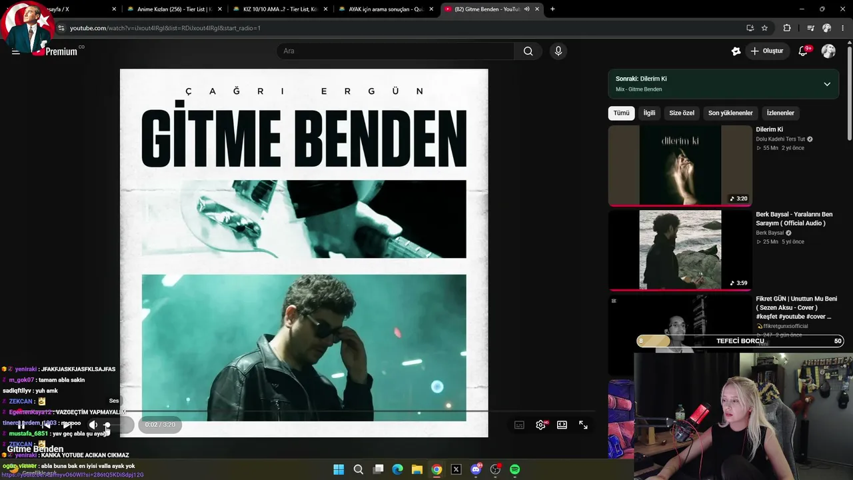Open the YouTube guide hamburger menu

(x=15, y=51)
